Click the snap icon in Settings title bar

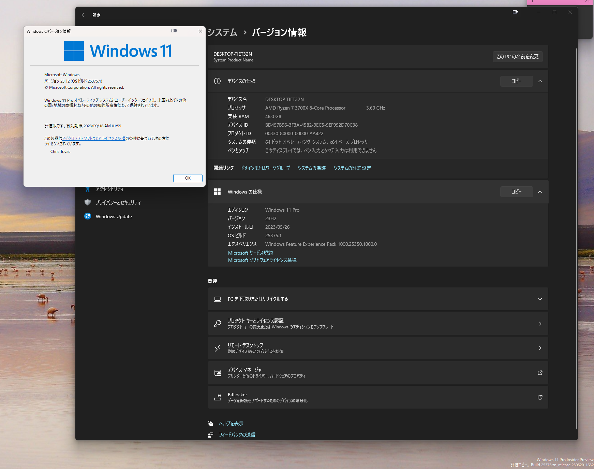tap(515, 12)
